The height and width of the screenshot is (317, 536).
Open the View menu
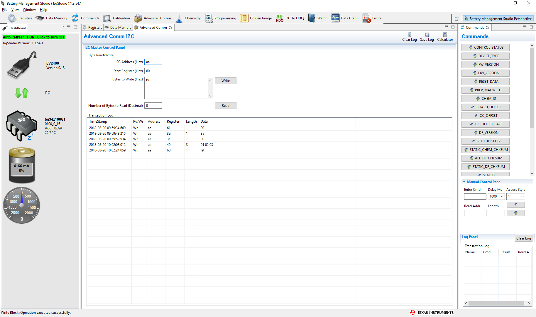tap(15, 10)
